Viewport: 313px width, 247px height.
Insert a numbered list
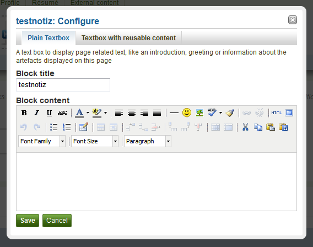[67, 127]
